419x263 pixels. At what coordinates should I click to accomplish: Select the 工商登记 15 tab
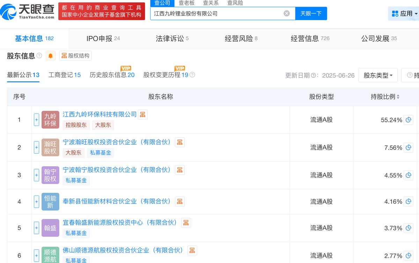65,75
